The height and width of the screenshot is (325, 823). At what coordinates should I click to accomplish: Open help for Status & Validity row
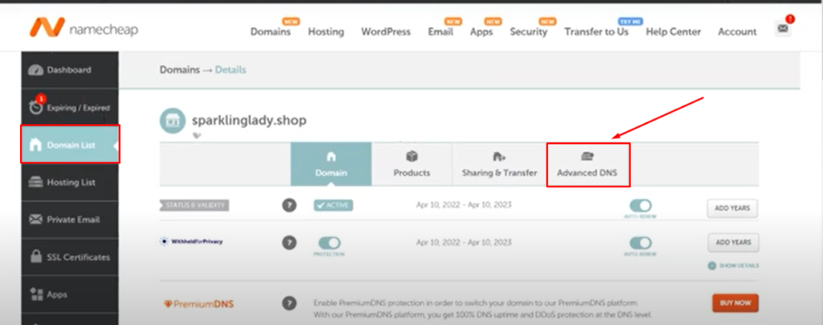[289, 205]
